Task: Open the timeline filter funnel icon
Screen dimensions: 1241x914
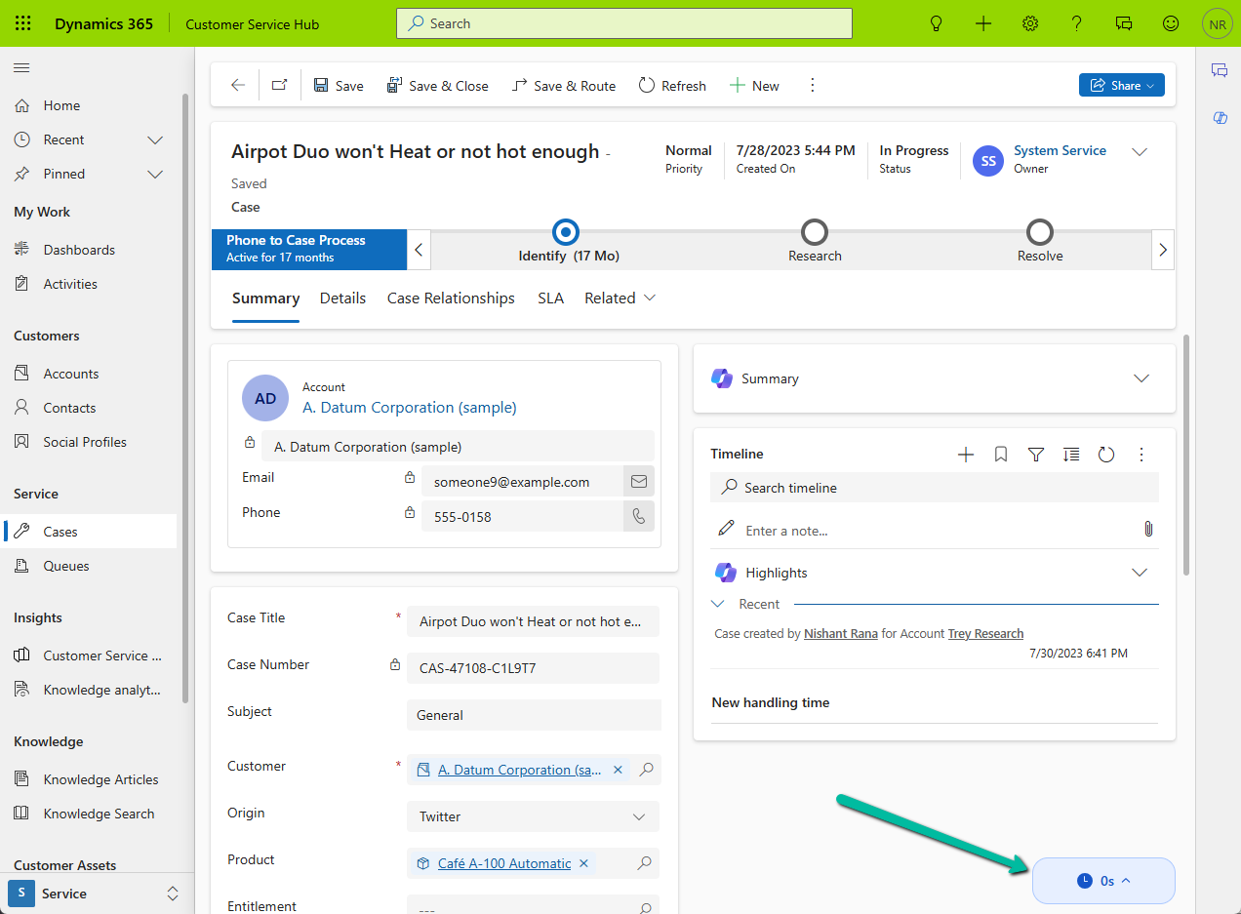Action: click(x=1036, y=455)
